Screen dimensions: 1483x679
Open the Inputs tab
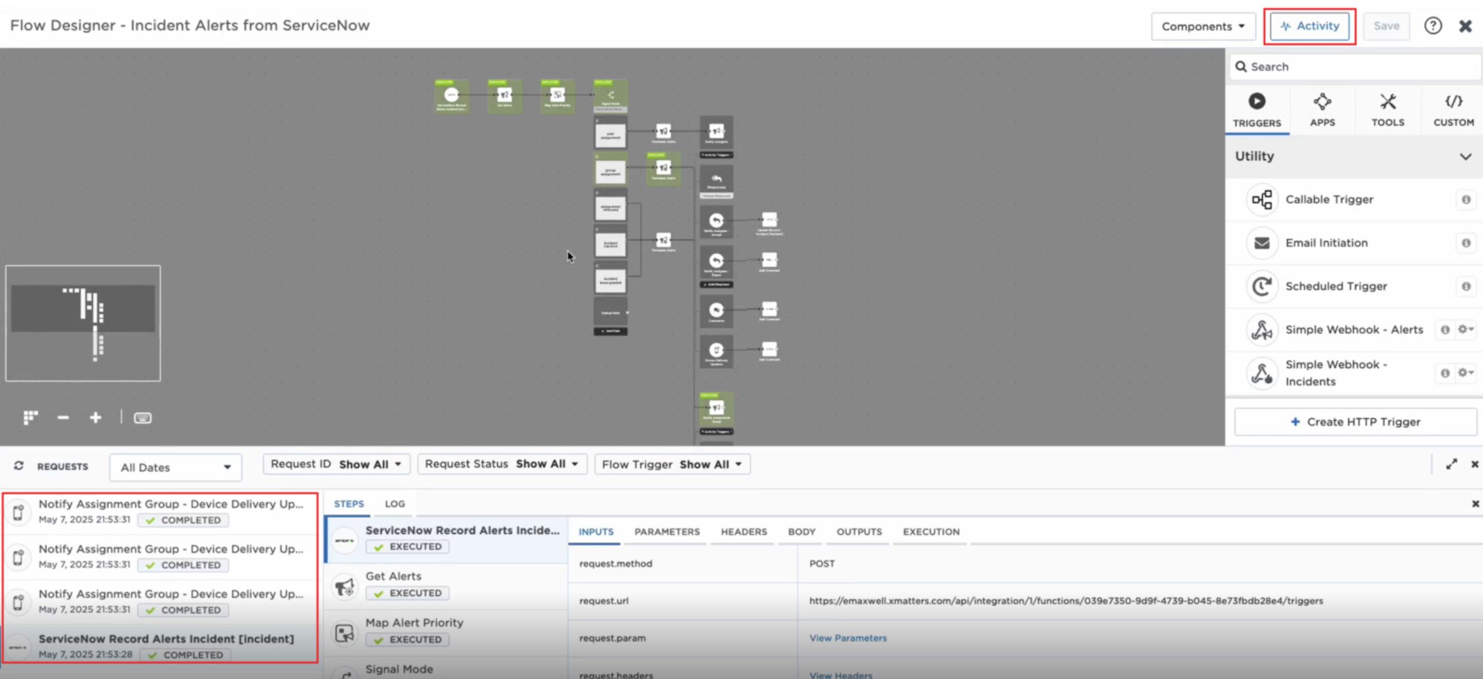pyautogui.click(x=596, y=532)
